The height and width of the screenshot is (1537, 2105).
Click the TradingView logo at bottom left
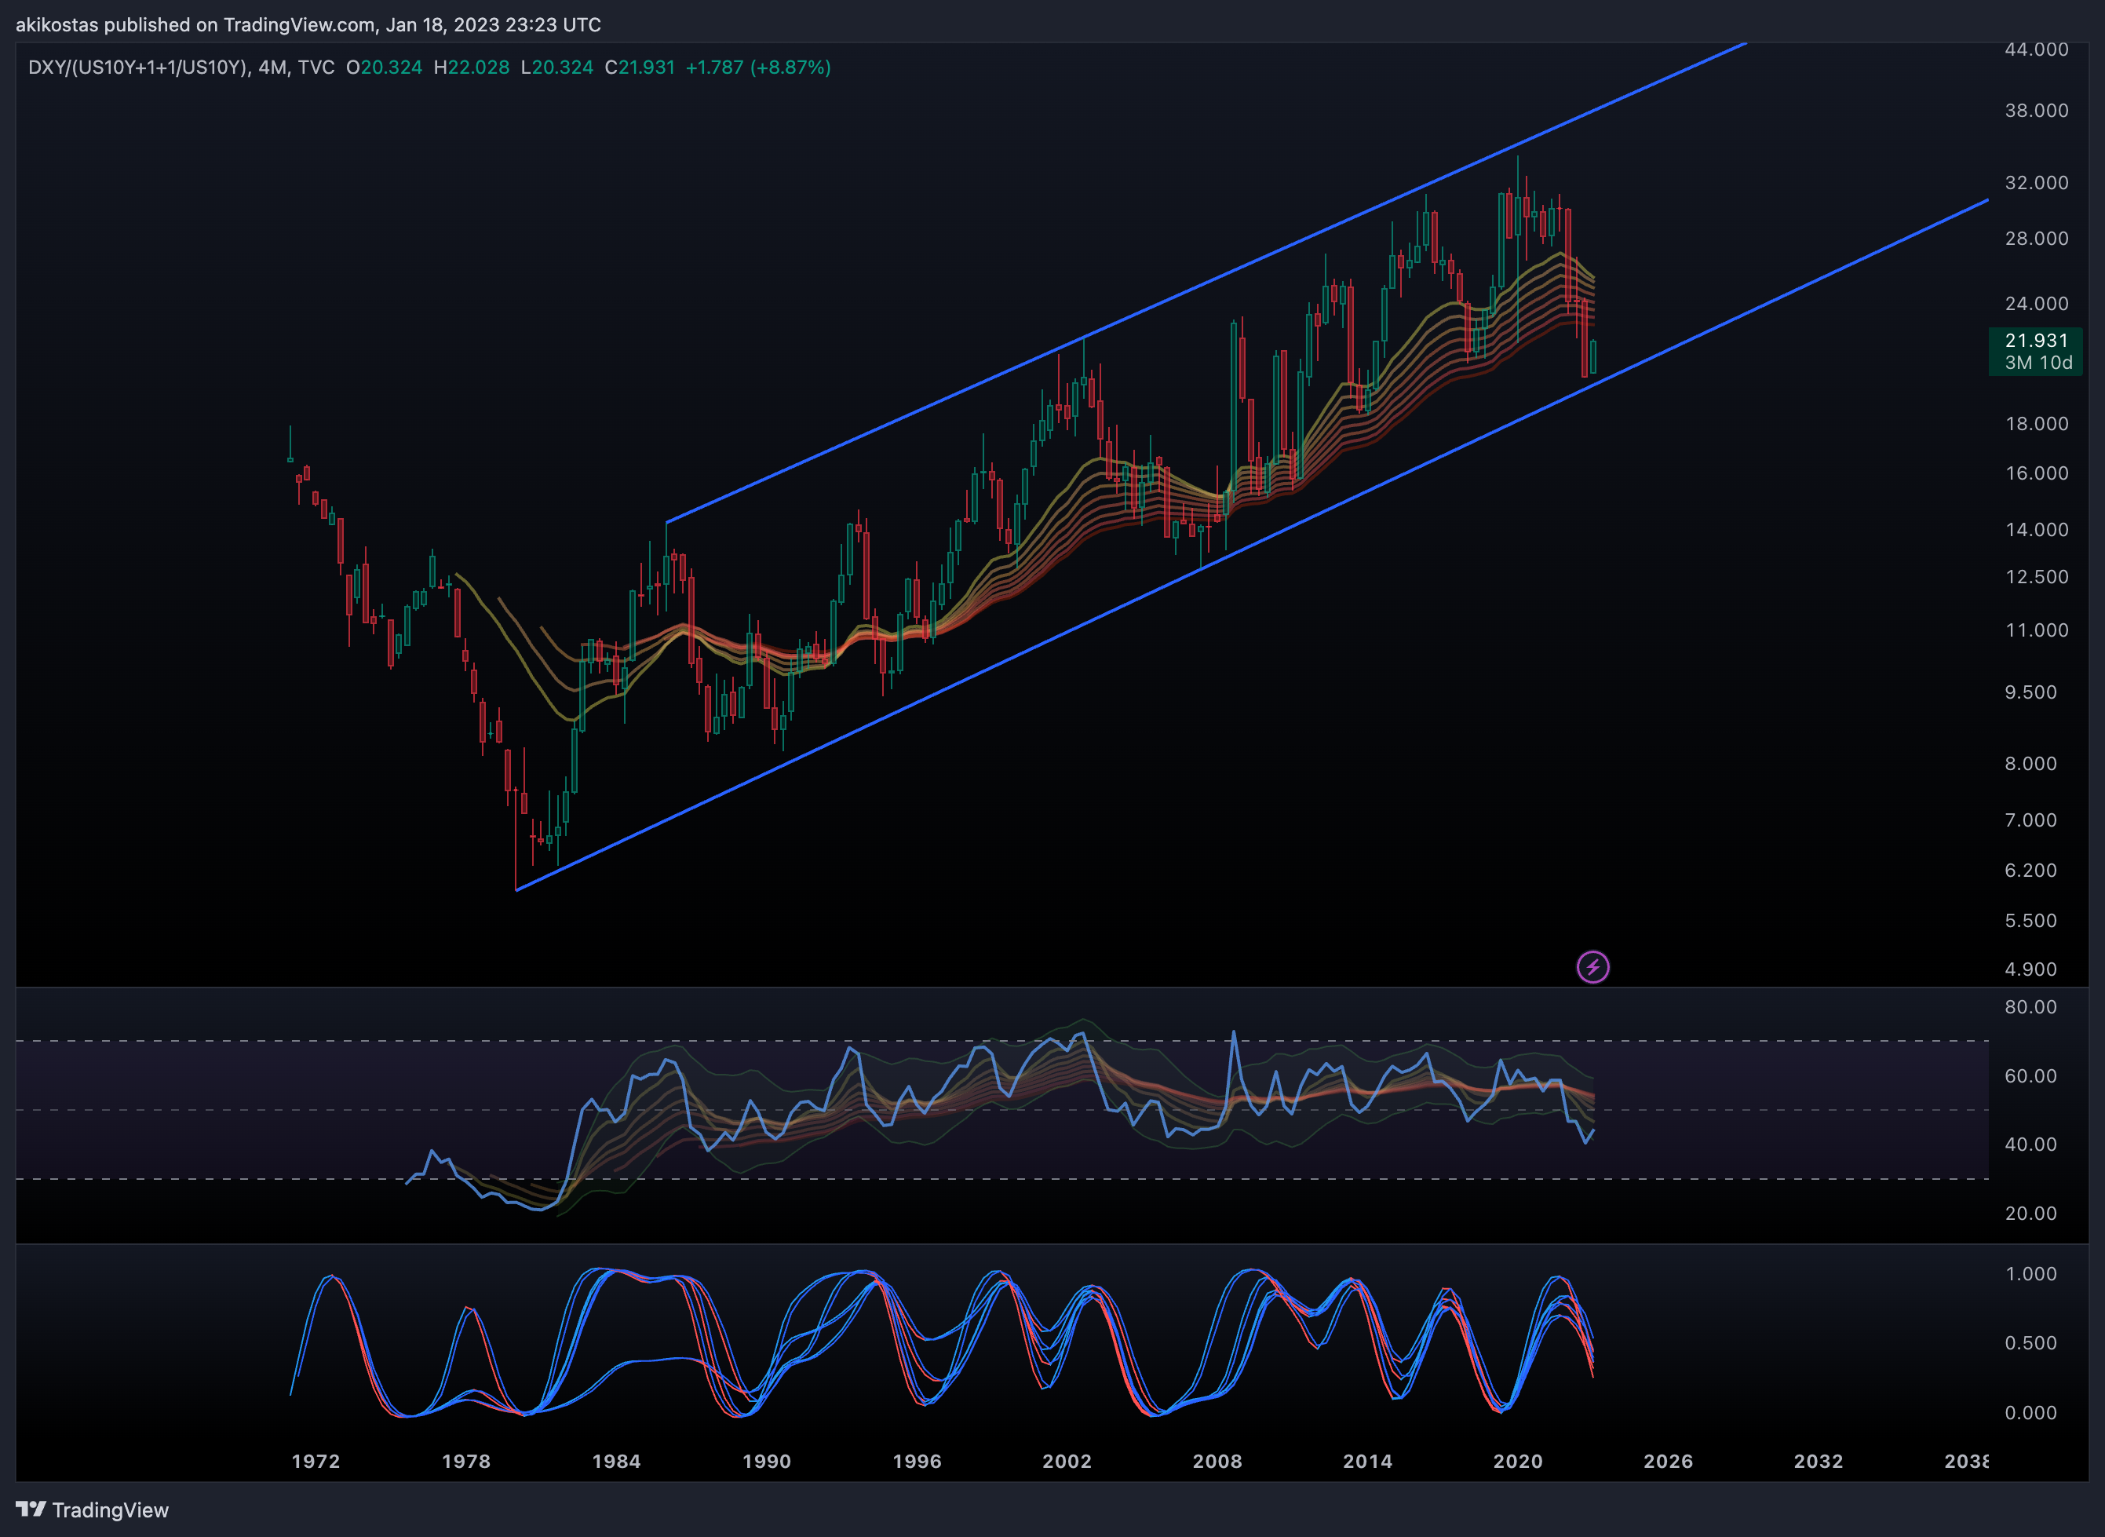tap(31, 1509)
